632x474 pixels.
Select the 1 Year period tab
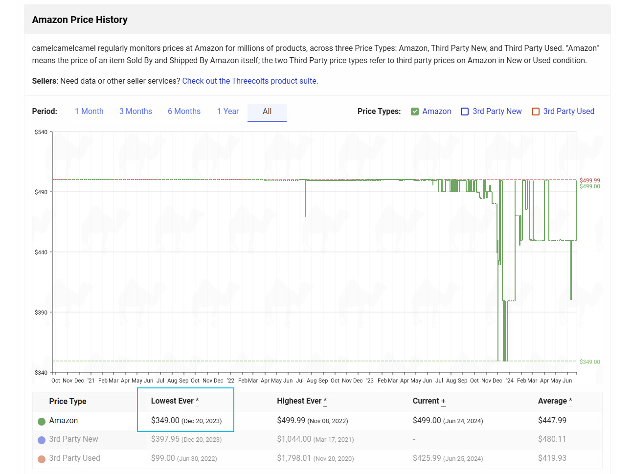[228, 112]
